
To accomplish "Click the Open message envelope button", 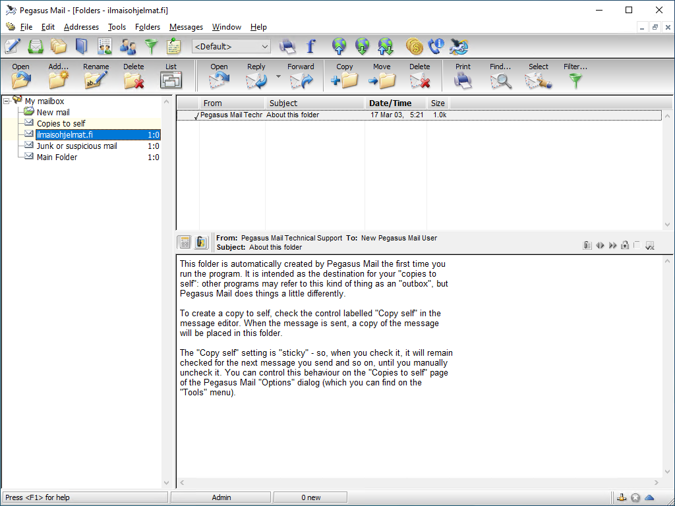I will tap(219, 76).
